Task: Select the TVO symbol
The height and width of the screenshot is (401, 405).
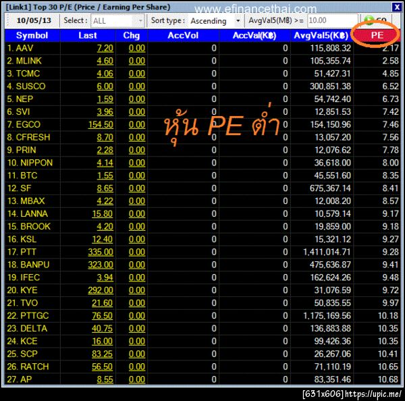Action: 29,303
